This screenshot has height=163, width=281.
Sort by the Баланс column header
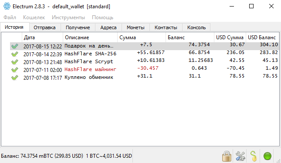point(190,37)
